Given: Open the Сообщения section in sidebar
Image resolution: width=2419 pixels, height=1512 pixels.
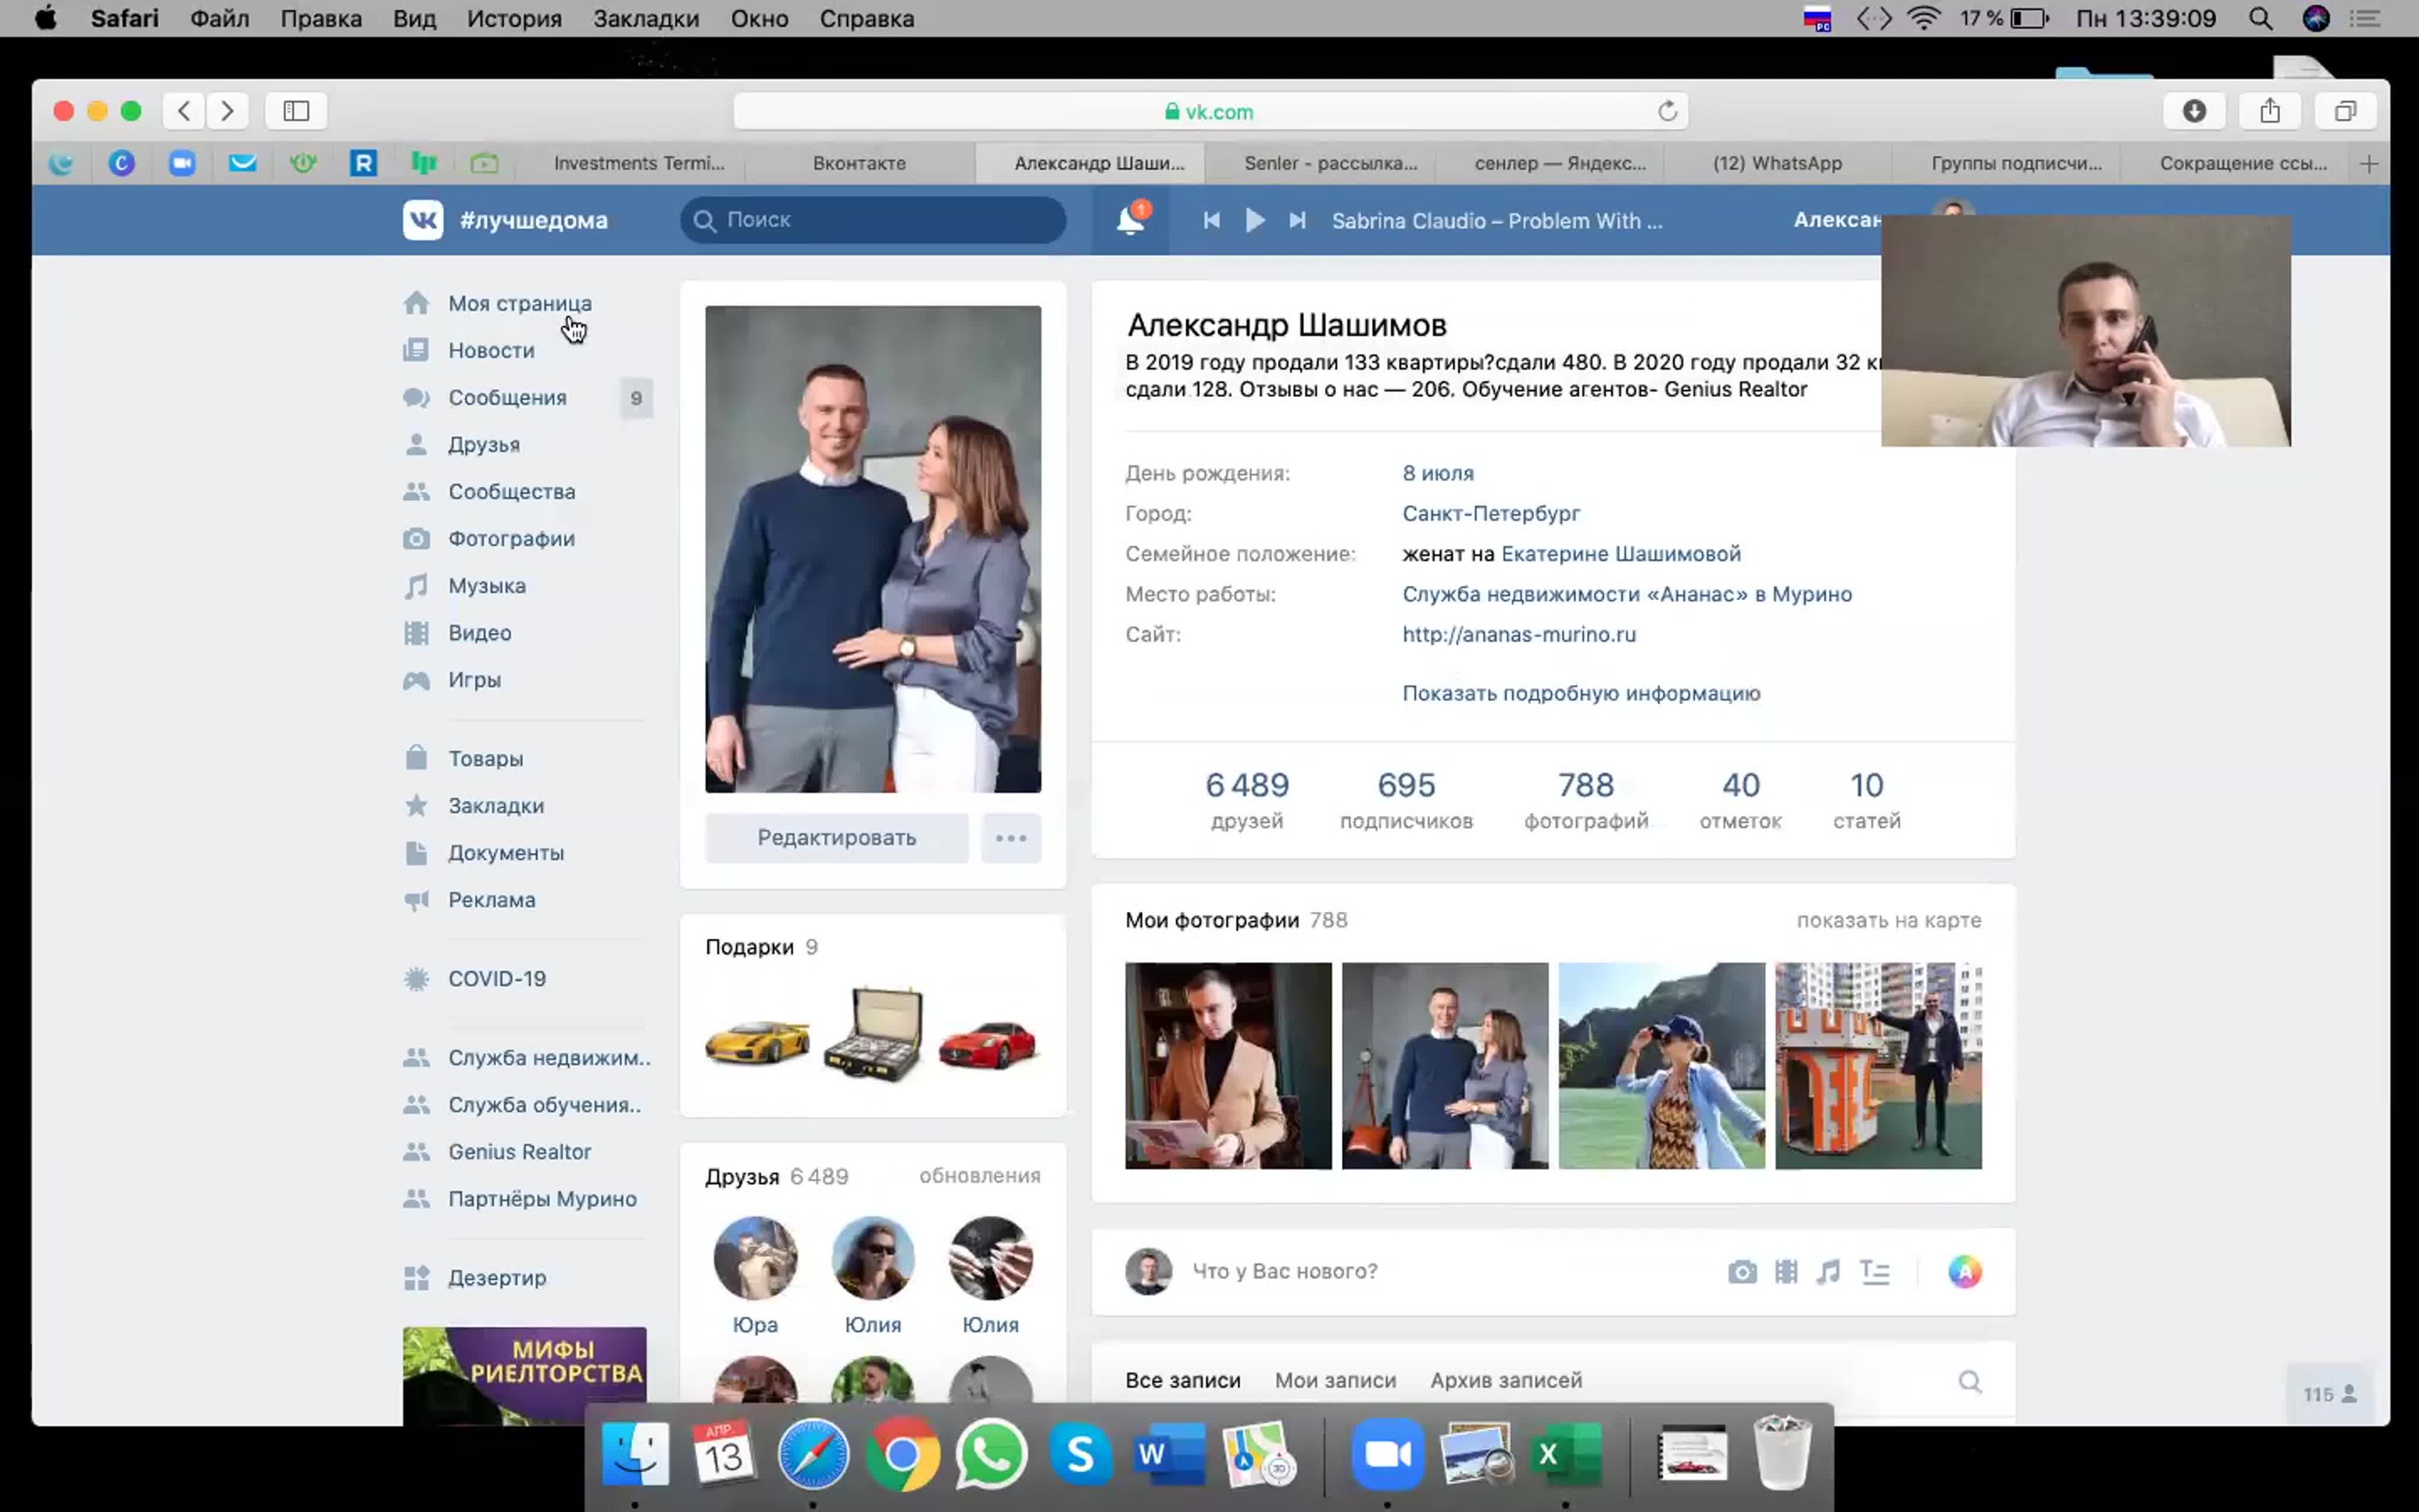Looking at the screenshot, I should coord(507,398).
